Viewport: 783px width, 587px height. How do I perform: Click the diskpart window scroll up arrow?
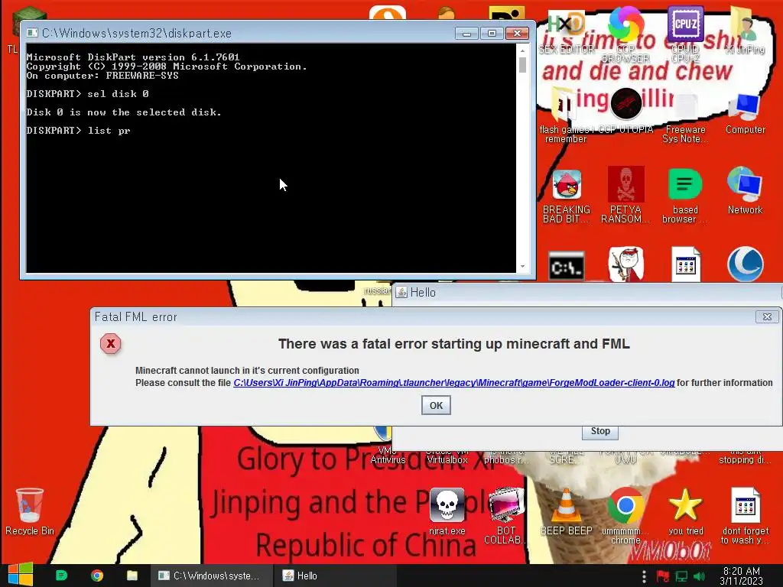click(x=522, y=50)
